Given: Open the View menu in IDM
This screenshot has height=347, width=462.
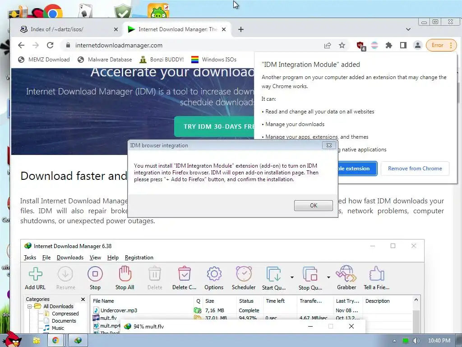Looking at the screenshot, I should pyautogui.click(x=95, y=258).
